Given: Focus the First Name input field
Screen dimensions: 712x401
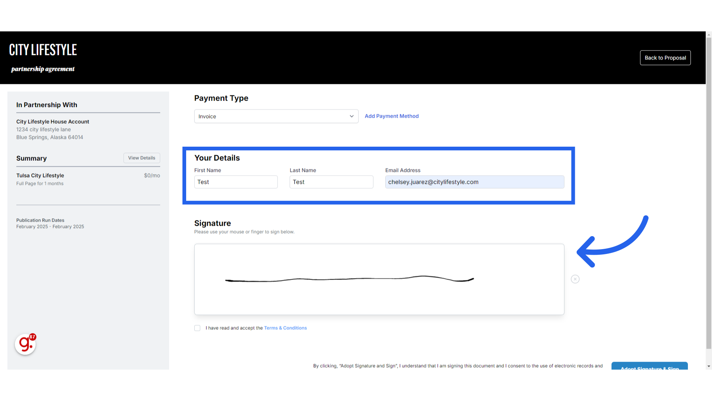Looking at the screenshot, I should [236, 182].
